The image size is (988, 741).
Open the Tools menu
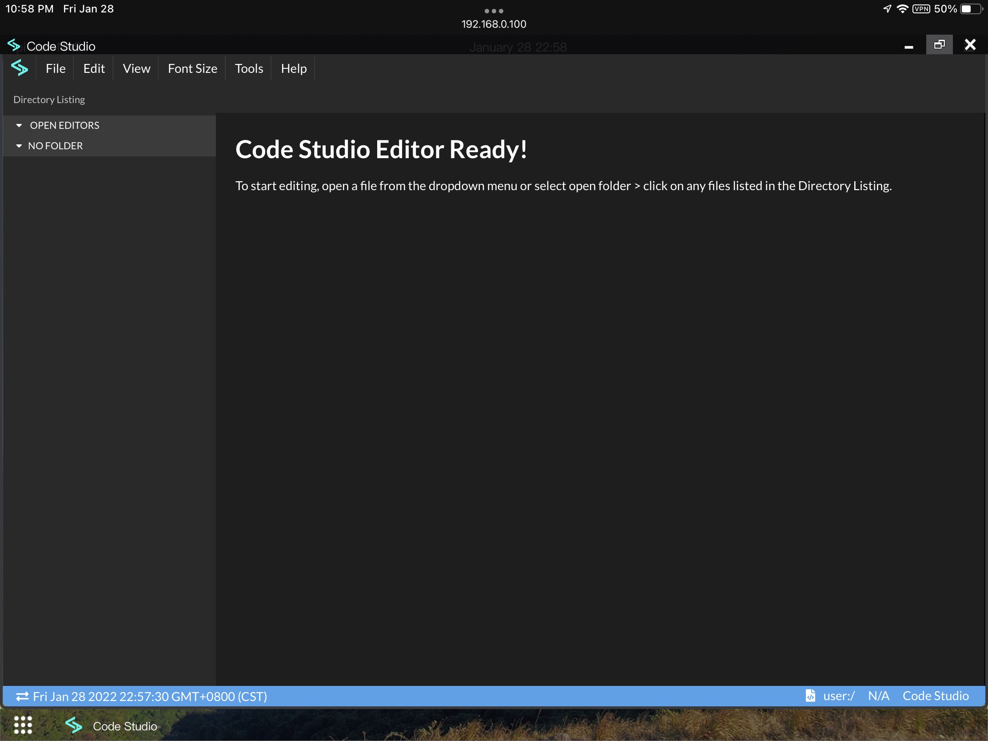249,68
